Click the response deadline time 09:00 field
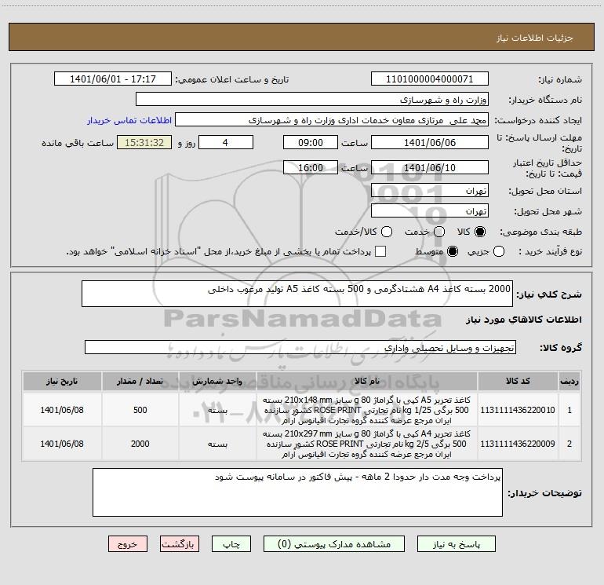 pos(311,142)
